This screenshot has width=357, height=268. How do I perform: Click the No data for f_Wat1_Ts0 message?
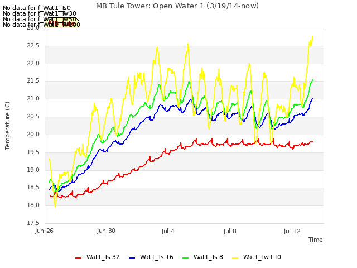(37, 8)
